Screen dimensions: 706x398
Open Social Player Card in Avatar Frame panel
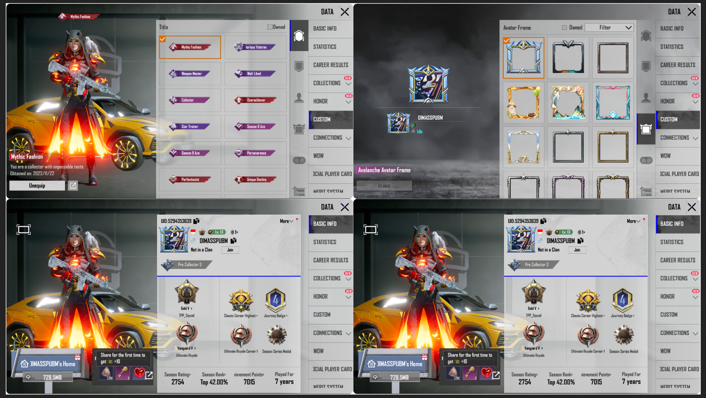coord(678,174)
